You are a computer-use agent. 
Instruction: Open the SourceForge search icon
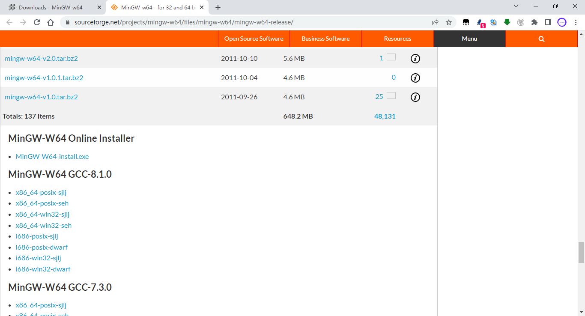click(x=541, y=39)
